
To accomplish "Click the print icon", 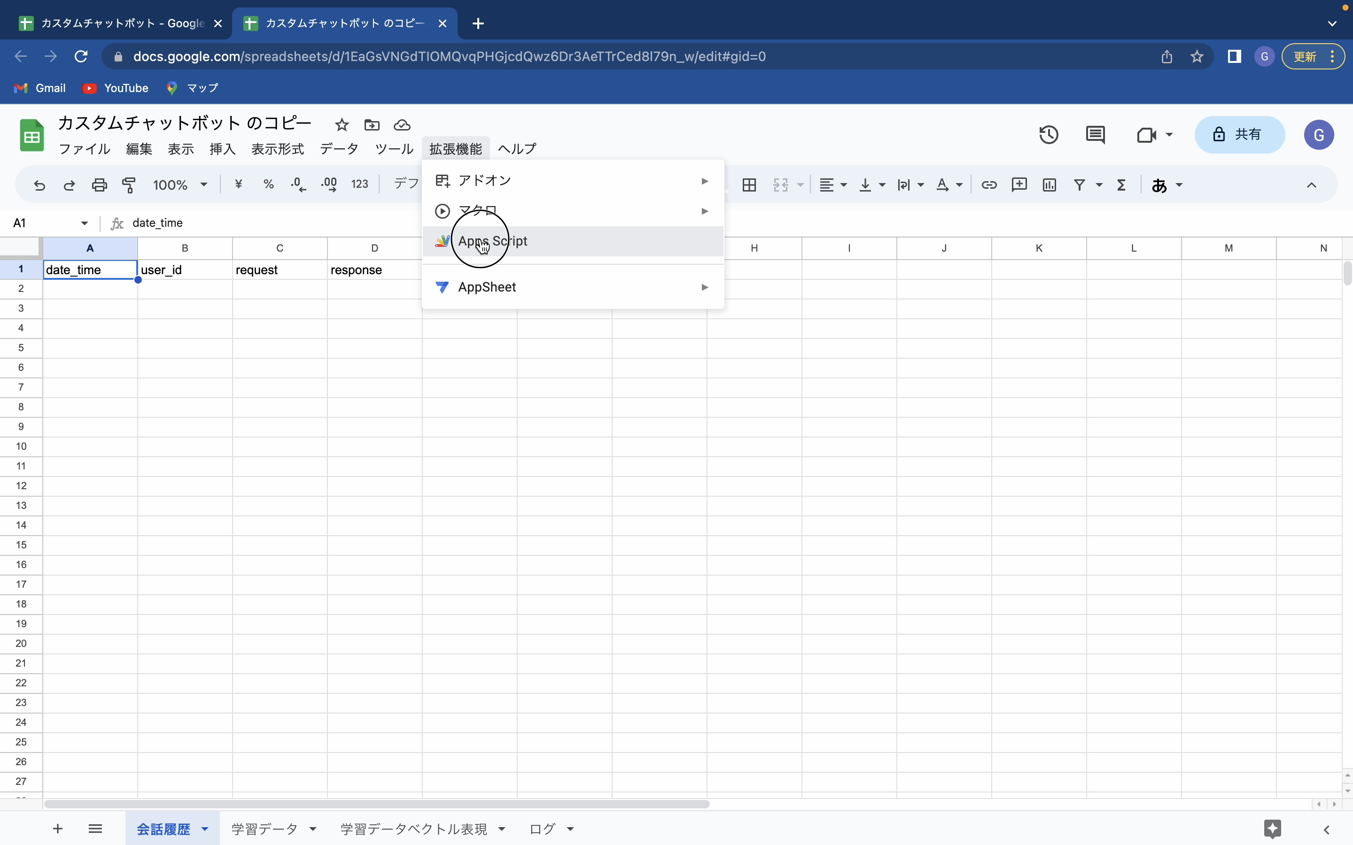I will click(99, 184).
